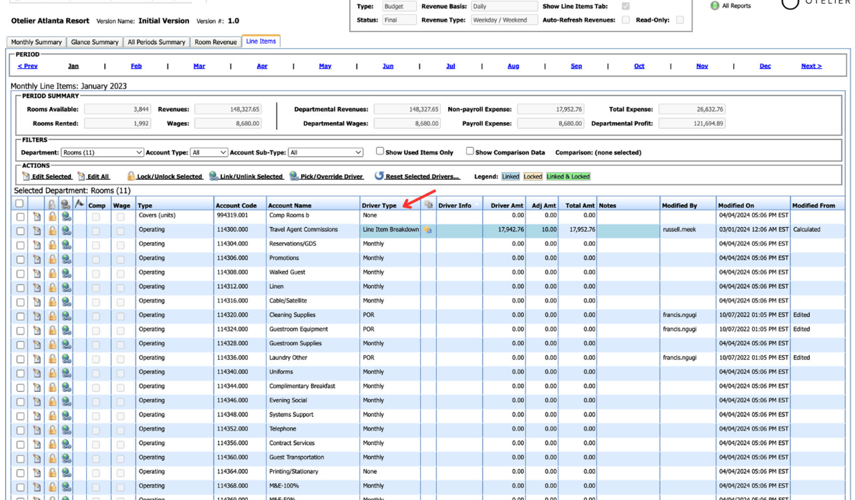Viewport: 855px width, 500px height.
Task: Open edit icon for Travel Agent Commissions row
Action: point(37,231)
